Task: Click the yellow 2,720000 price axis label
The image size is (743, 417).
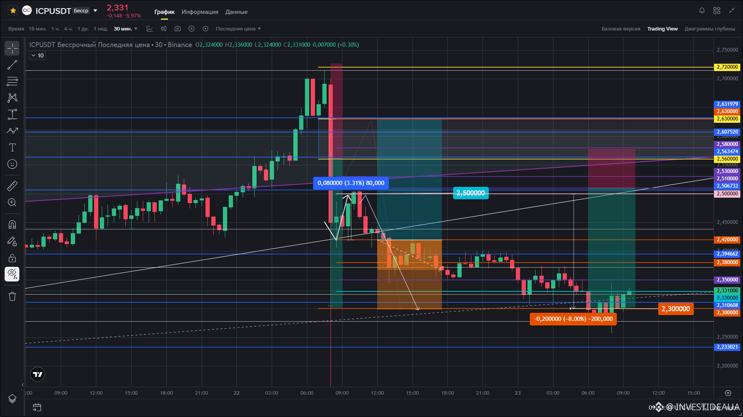Action: (727, 67)
